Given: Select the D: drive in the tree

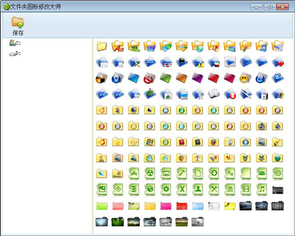Looking at the screenshot, I should [15, 53].
